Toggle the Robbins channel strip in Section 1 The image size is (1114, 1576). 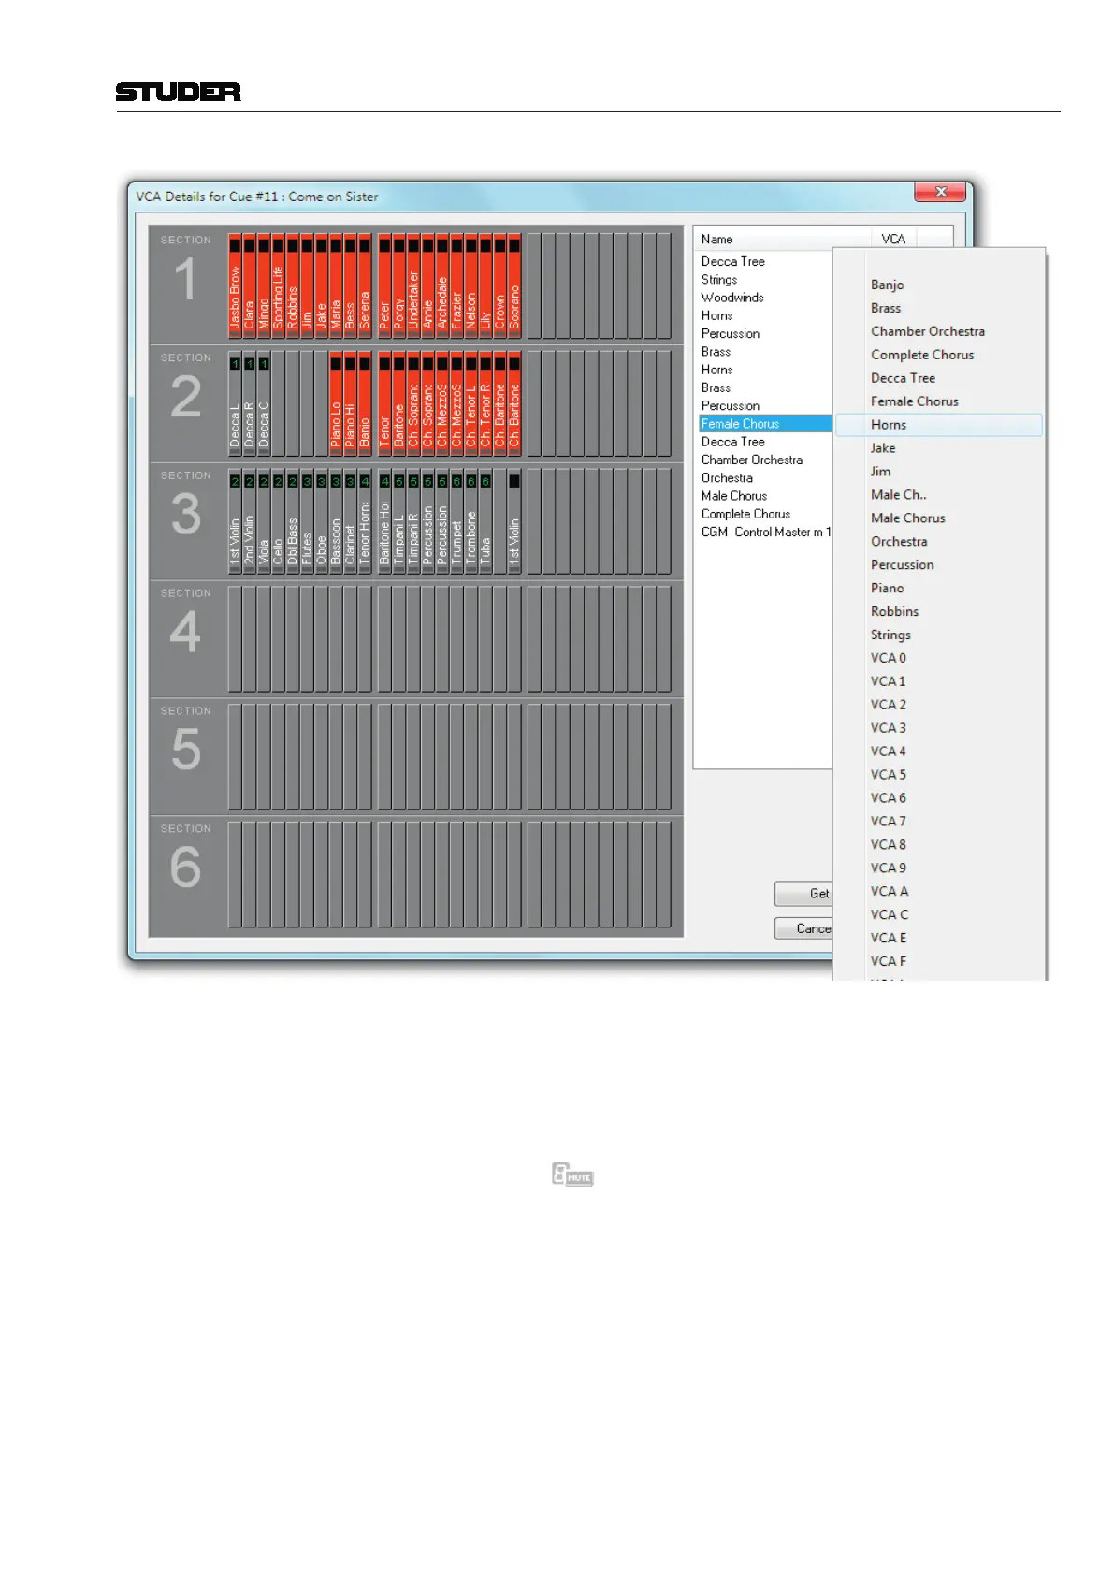tap(293, 285)
